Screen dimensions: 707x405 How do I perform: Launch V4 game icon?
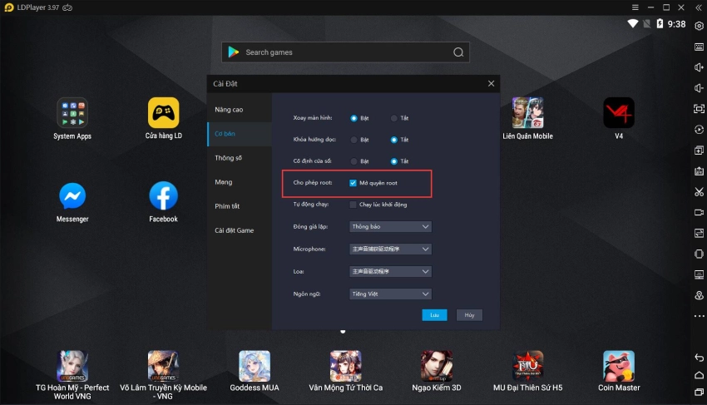[619, 113]
